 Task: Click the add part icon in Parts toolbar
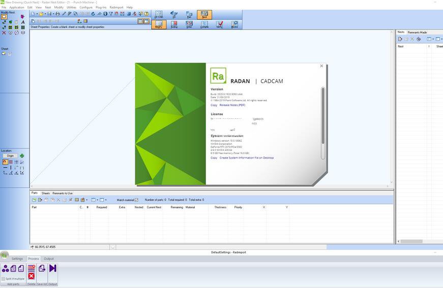[34, 200]
